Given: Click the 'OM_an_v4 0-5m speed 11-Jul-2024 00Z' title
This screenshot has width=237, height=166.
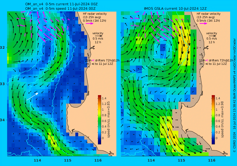Looking at the screenshot, I should click(x=60, y=9).
